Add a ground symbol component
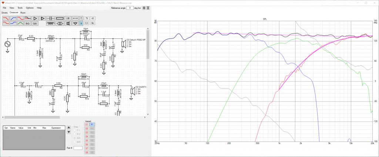The image size is (379, 157). [75, 23]
